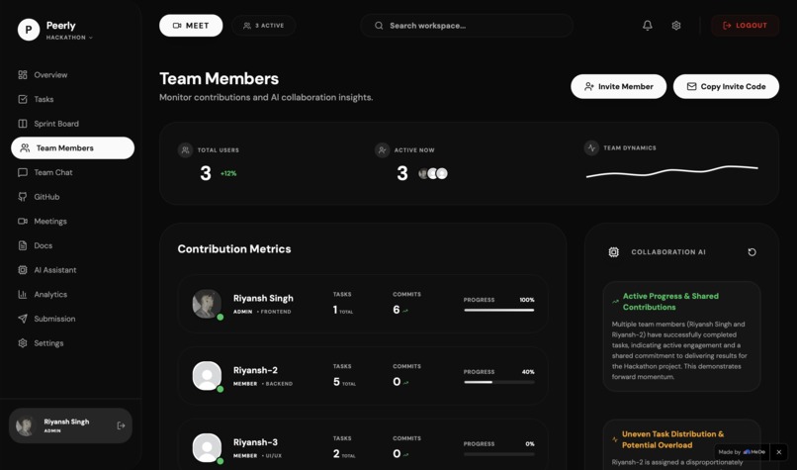This screenshot has height=470, width=797.
Task: Focus the Search workspace field
Action: point(467,26)
